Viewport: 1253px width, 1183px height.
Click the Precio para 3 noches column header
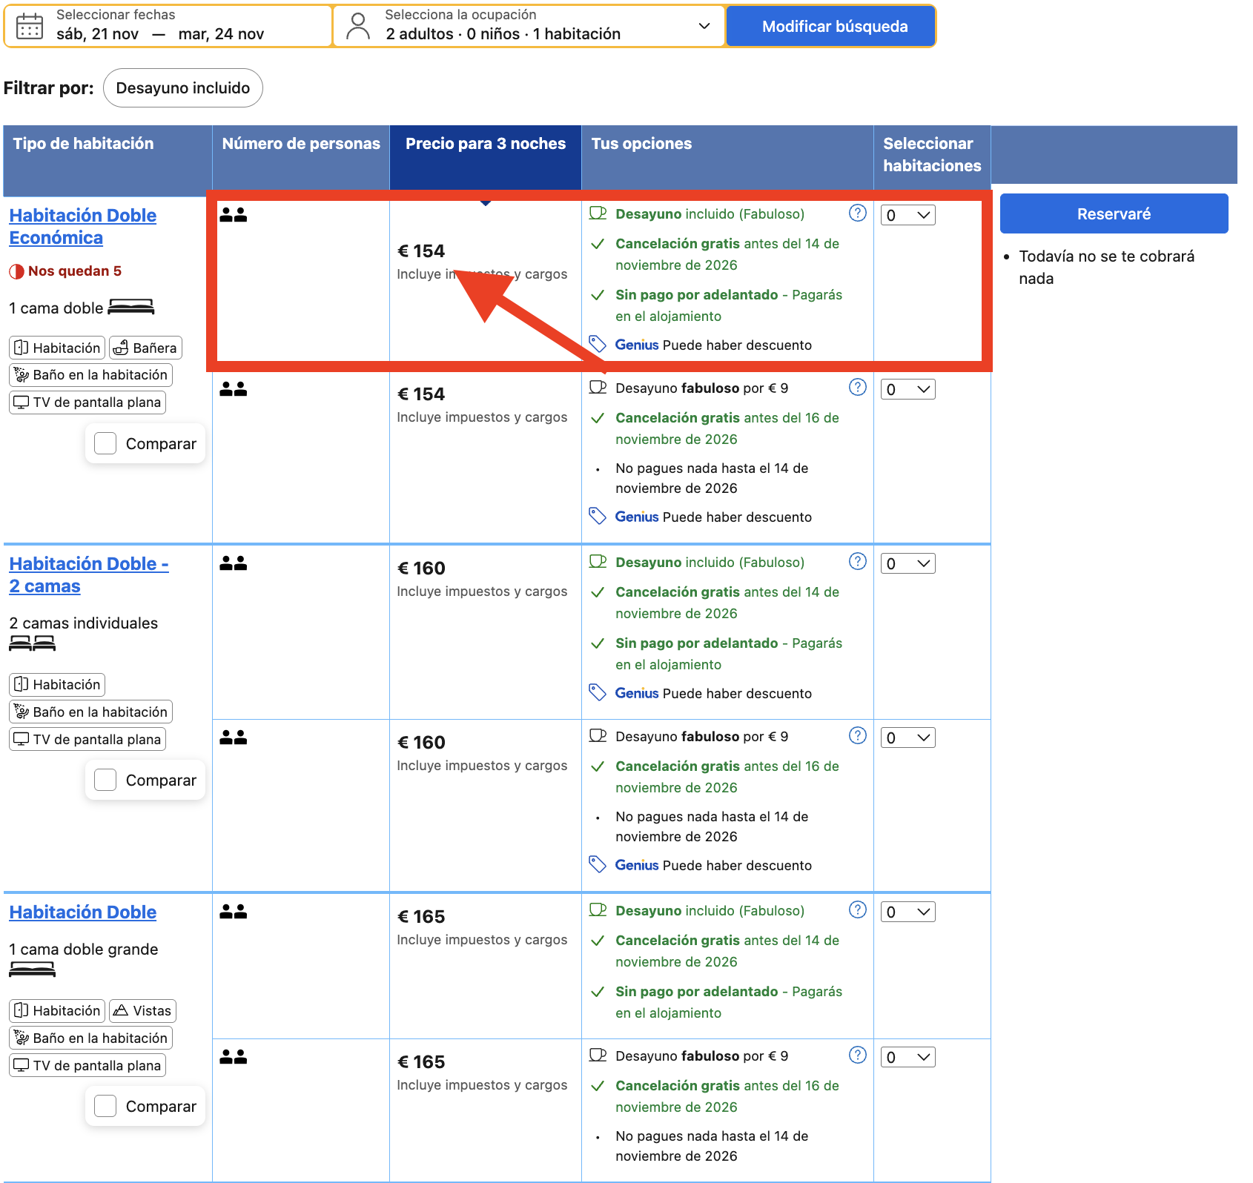486,157
